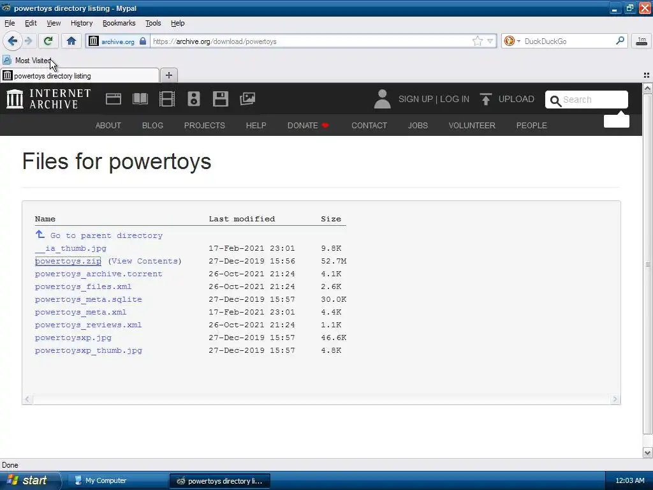
Task: Open the browser Home page icon
Action: [71, 41]
